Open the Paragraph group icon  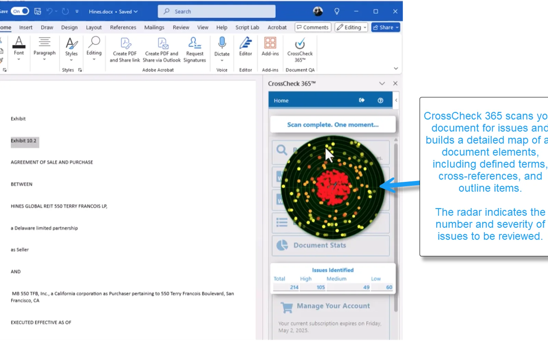tap(44, 42)
